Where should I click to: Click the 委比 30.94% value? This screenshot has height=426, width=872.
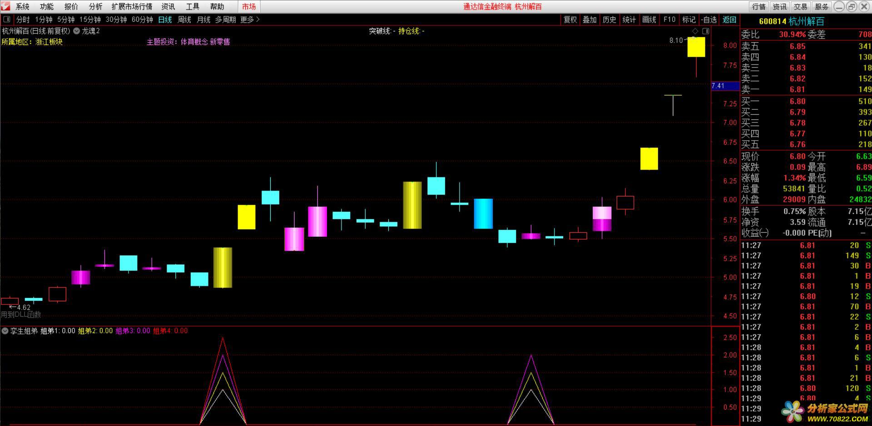[792, 34]
